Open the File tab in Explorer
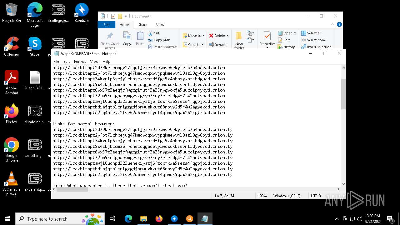 pyautogui.click(x=107, y=25)
